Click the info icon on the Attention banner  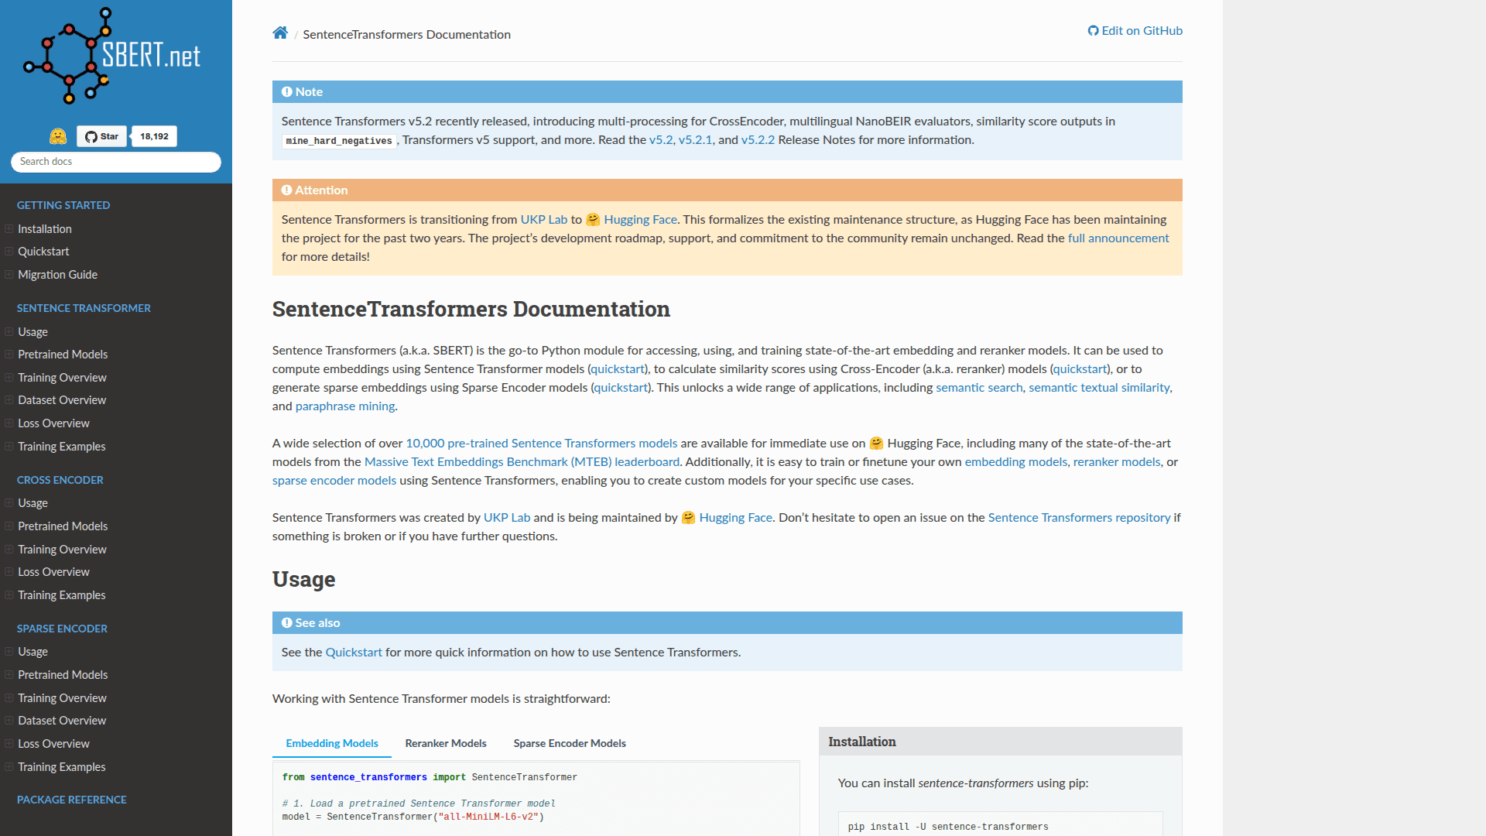coord(286,190)
